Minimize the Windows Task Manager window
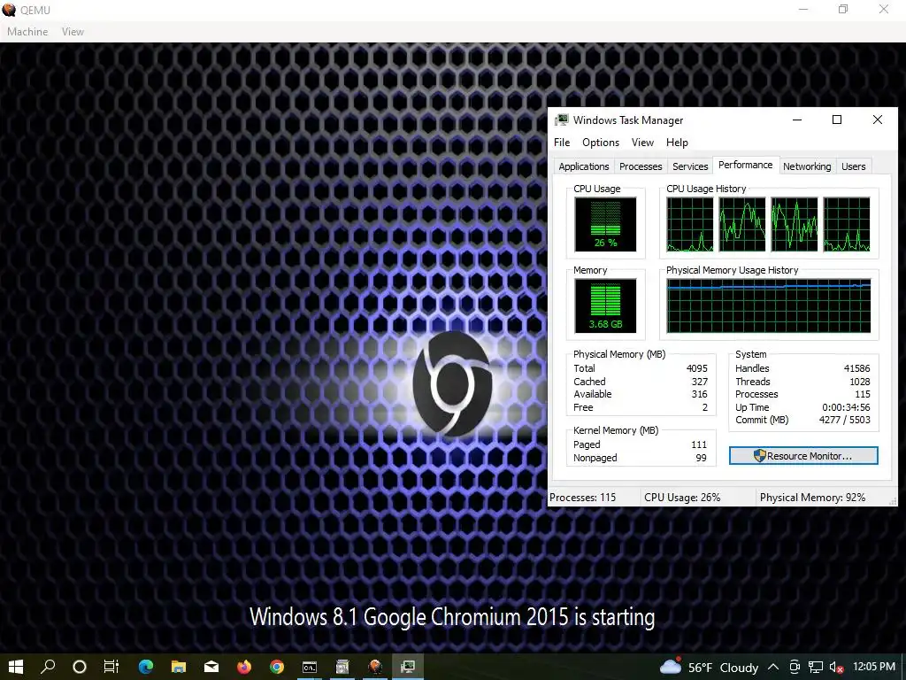The height and width of the screenshot is (680, 906). (x=797, y=120)
